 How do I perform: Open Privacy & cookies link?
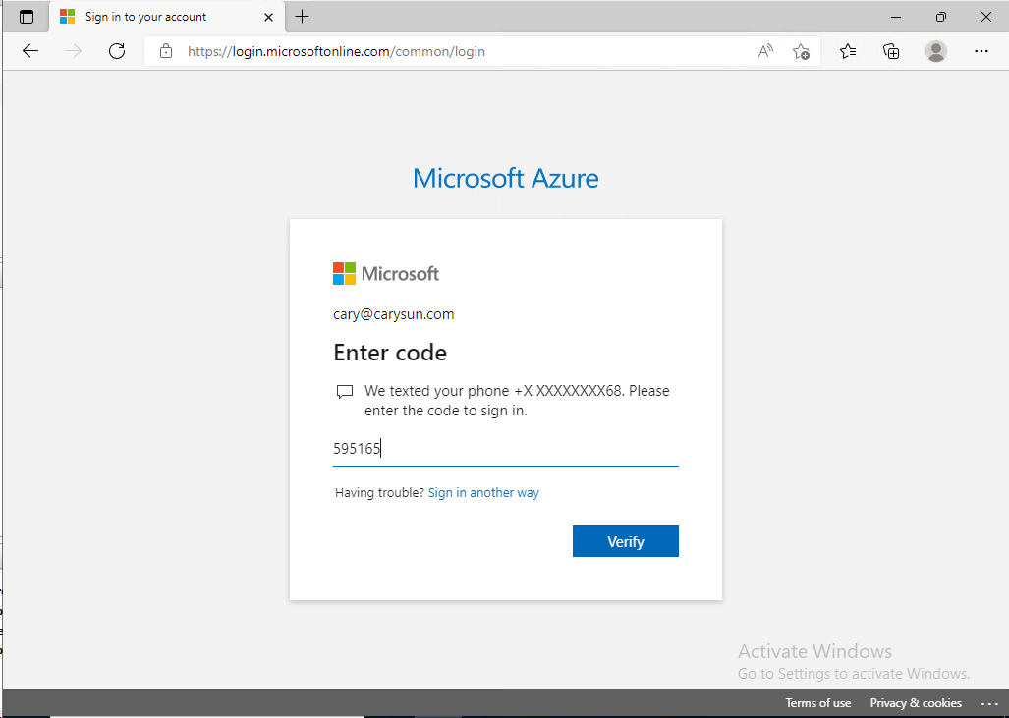pos(916,703)
